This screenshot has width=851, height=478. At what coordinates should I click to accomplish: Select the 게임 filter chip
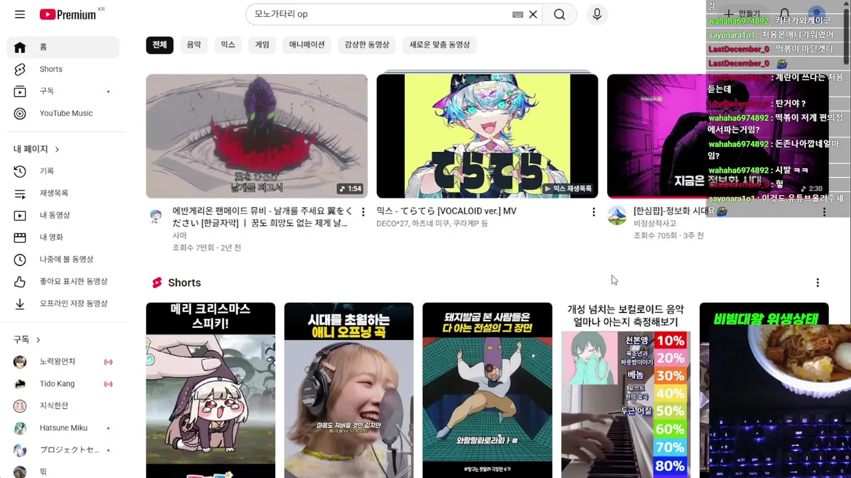tap(263, 44)
